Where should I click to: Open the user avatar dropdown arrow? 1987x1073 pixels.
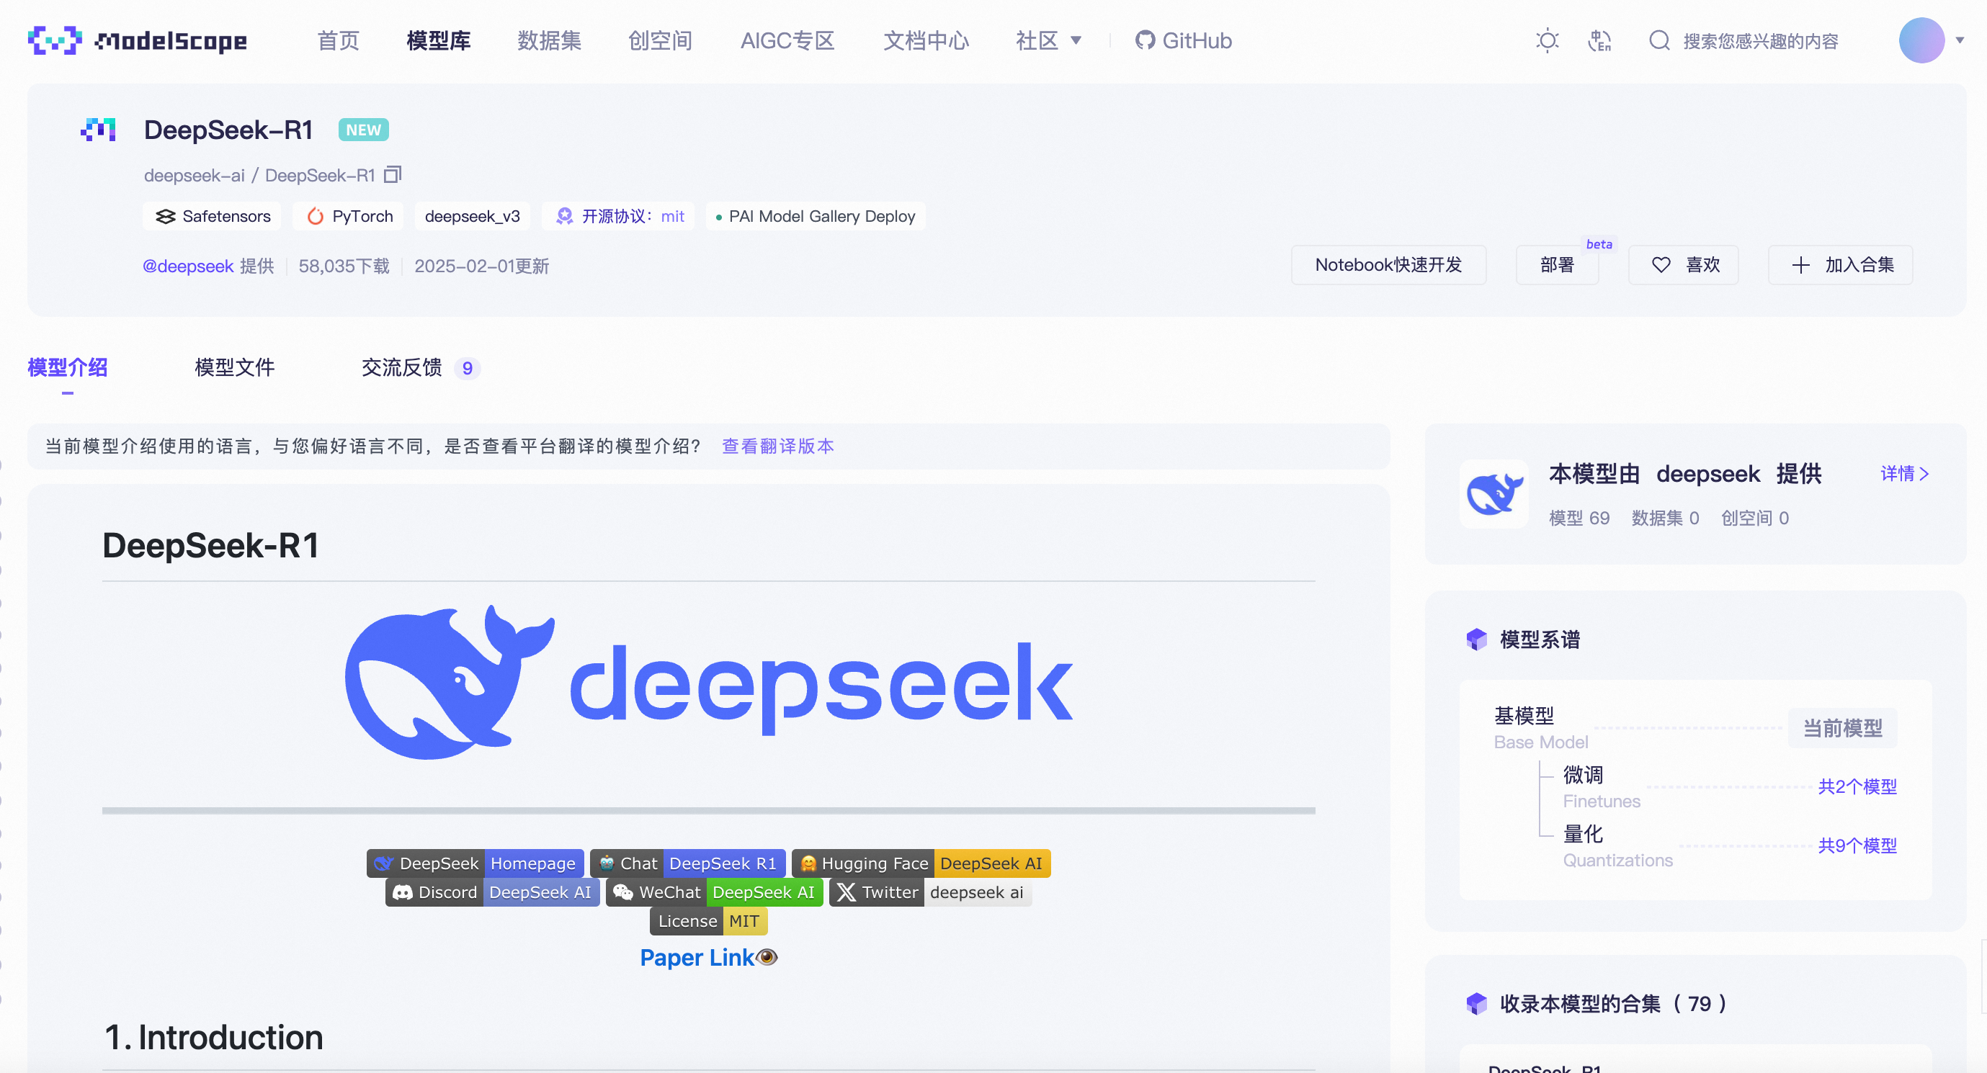pyautogui.click(x=1959, y=40)
